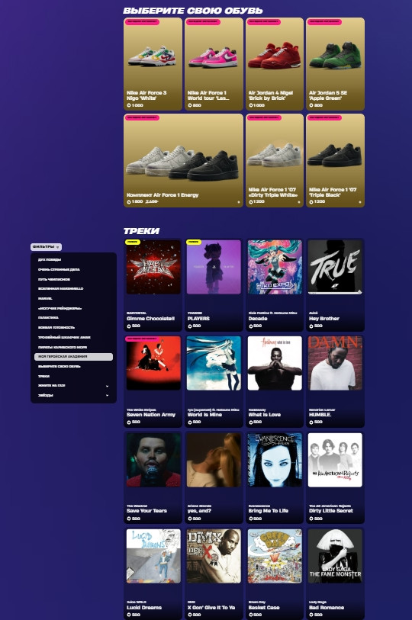Click the Evanescence Fallen album cover

tap(275, 460)
